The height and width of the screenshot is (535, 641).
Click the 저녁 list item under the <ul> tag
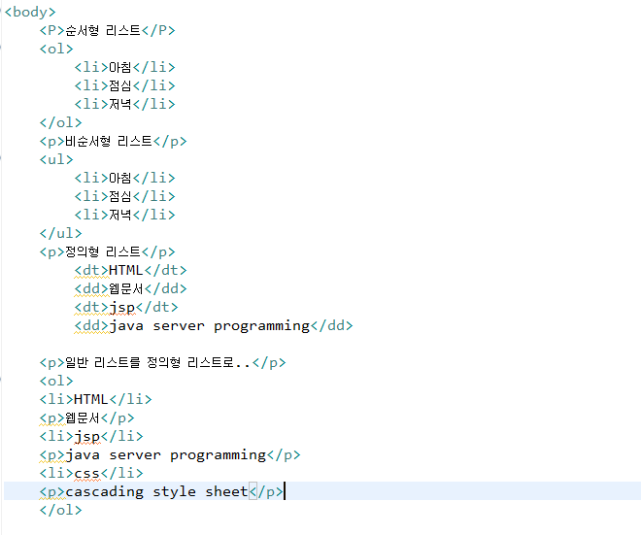(124, 215)
